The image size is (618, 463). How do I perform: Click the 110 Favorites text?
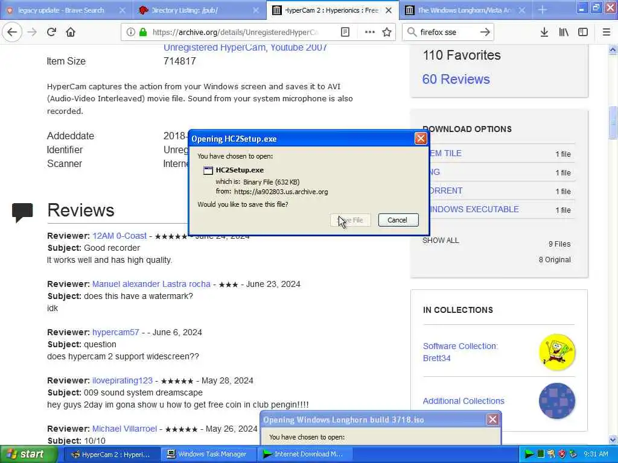point(462,55)
